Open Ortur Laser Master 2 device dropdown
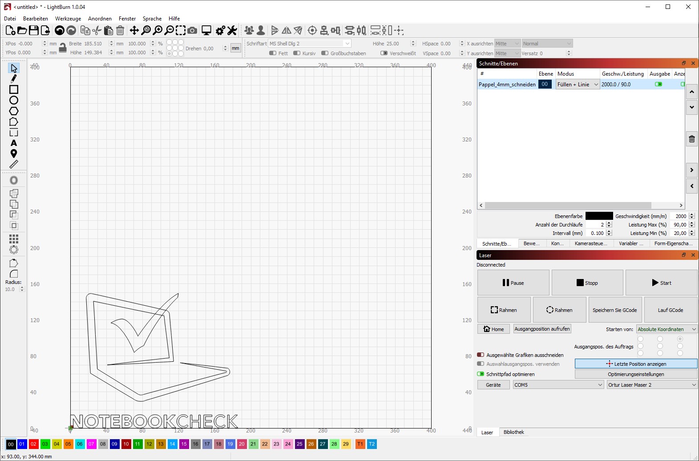 (652, 385)
